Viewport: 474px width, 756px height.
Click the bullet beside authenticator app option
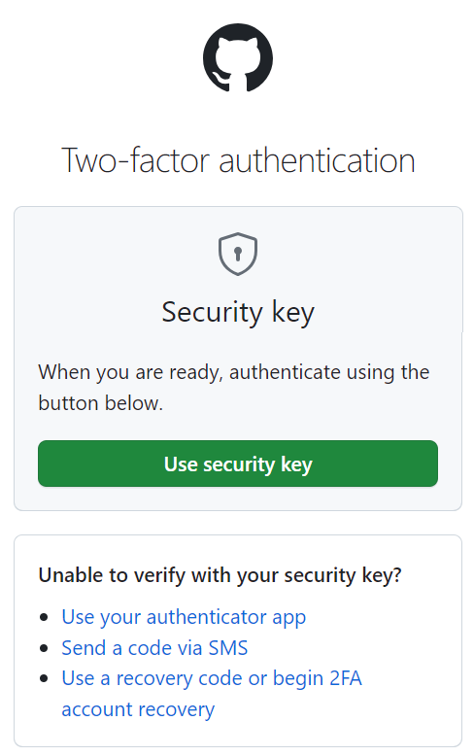coord(45,618)
